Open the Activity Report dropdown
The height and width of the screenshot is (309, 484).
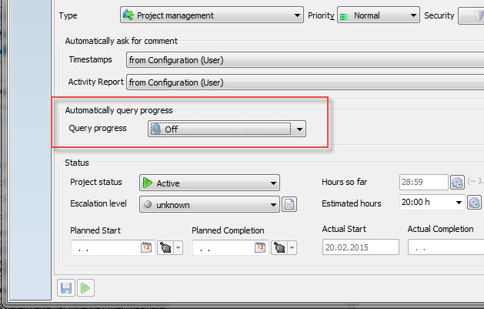[x=304, y=81]
